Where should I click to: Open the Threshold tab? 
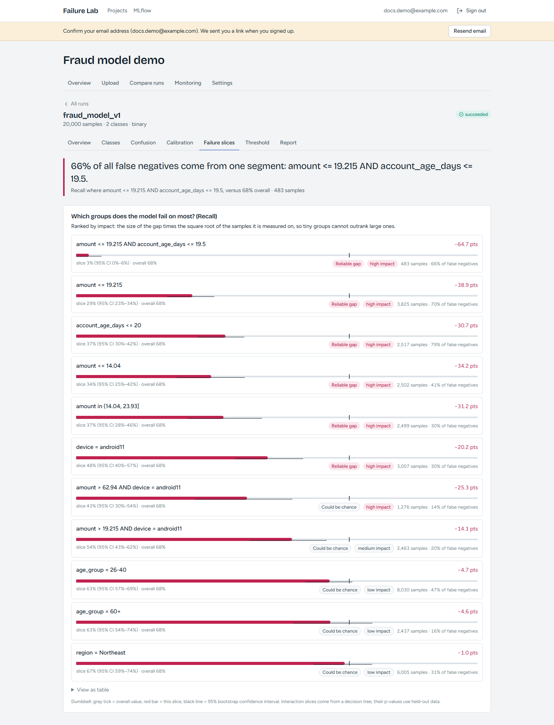coord(257,143)
